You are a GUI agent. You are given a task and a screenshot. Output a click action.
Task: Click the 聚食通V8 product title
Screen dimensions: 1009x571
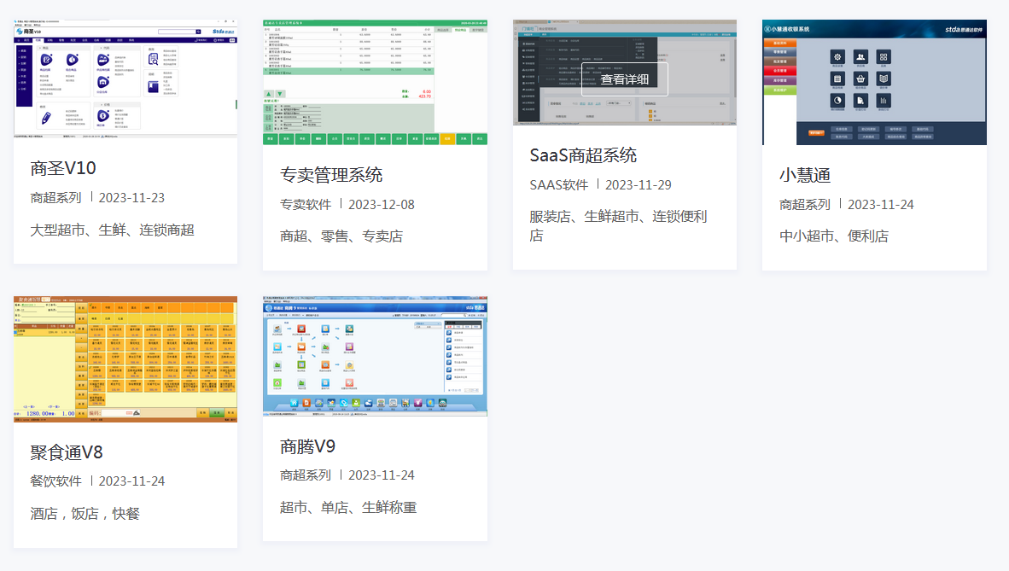[x=67, y=452]
